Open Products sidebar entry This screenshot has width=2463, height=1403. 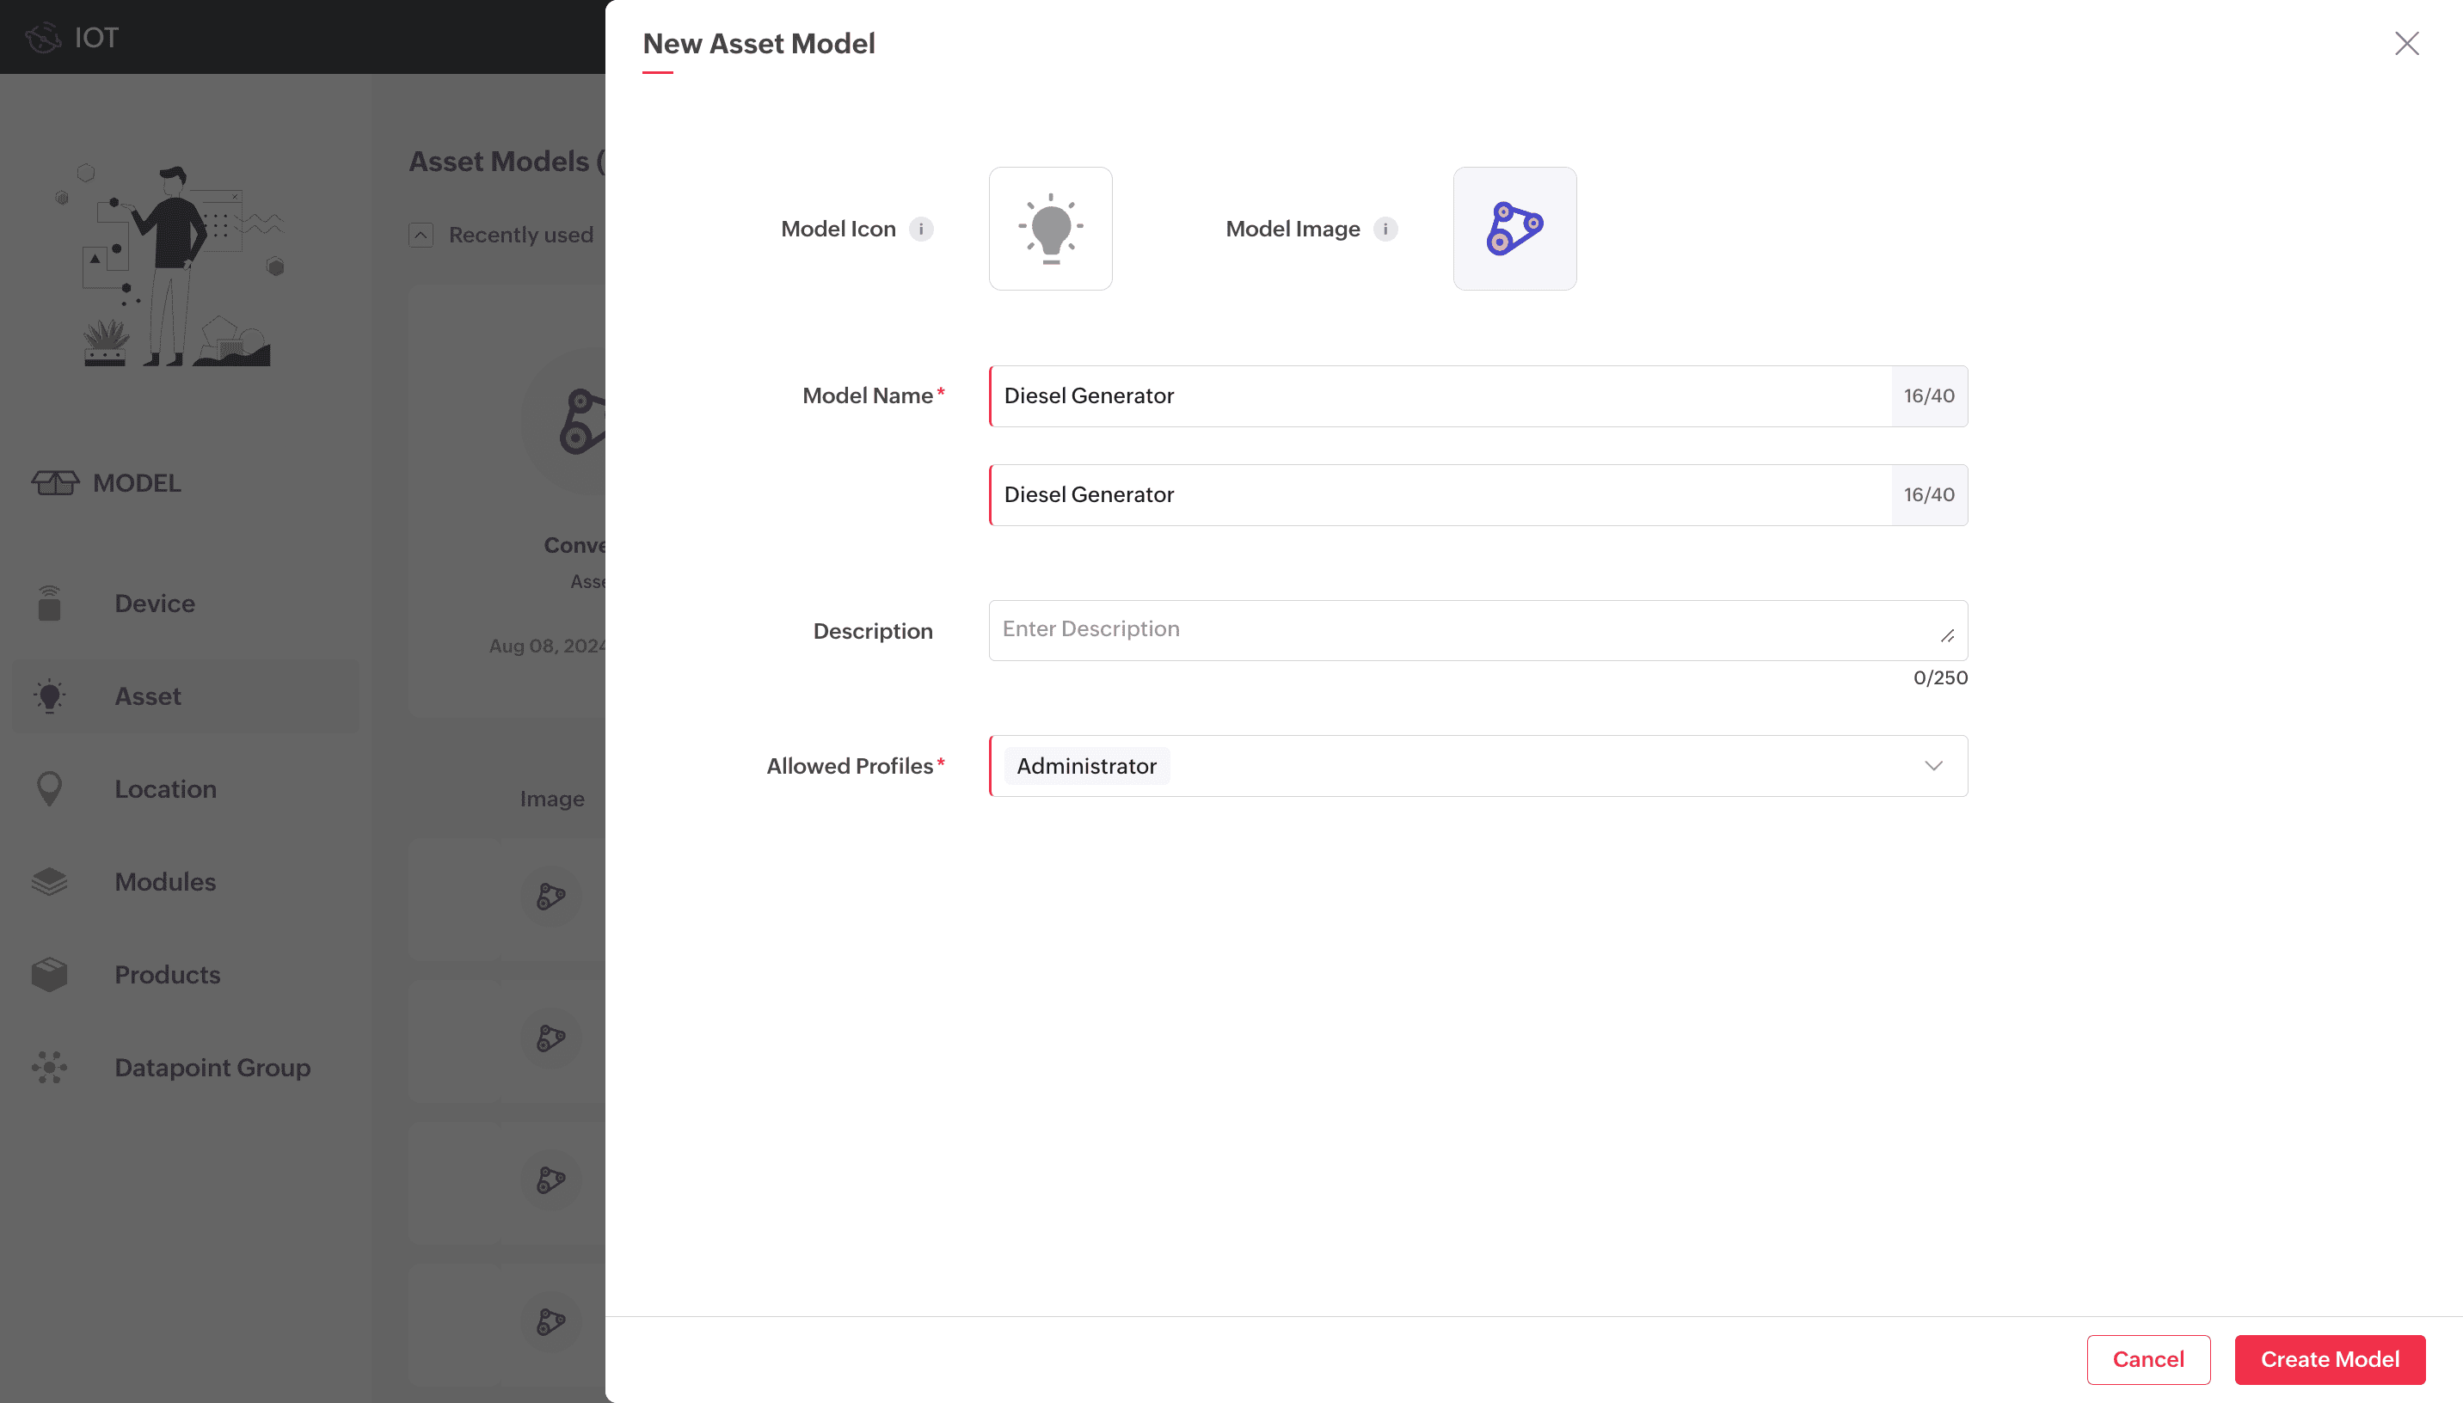coord(167,974)
